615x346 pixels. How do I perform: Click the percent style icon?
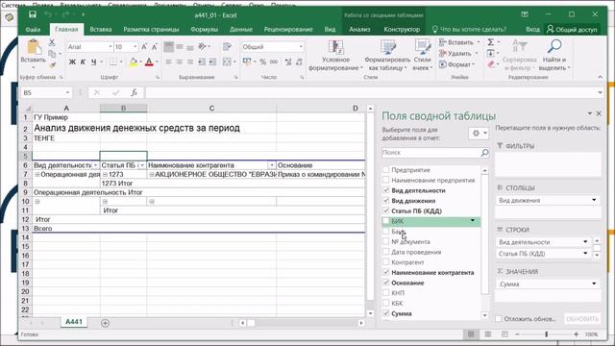(x=262, y=62)
